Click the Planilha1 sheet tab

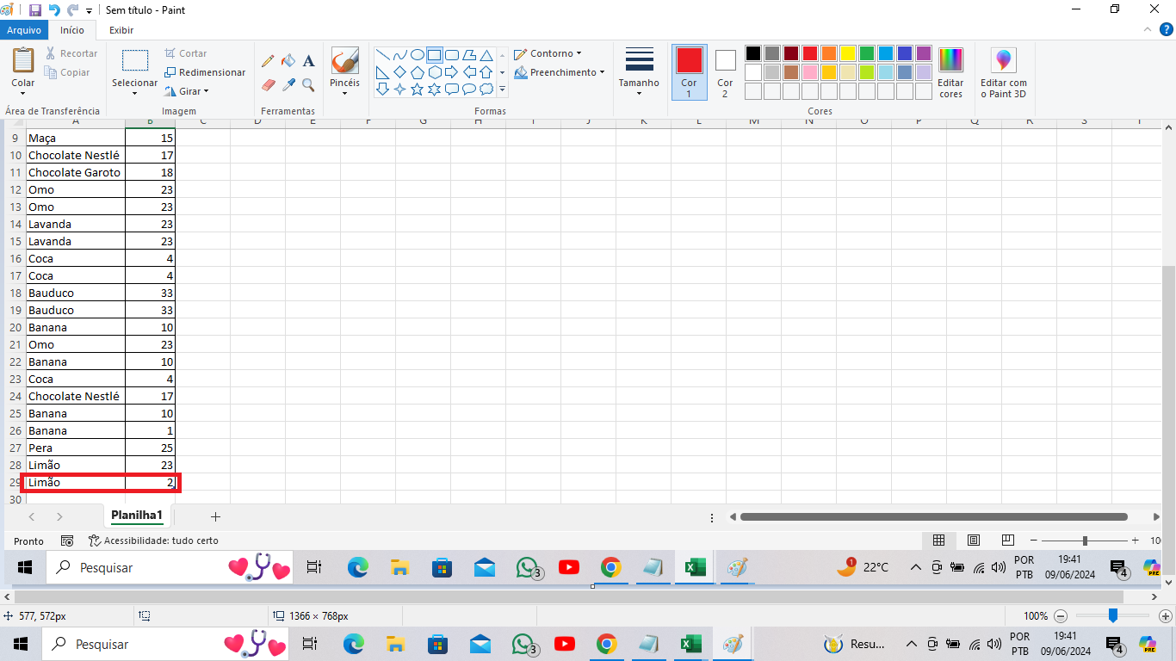click(x=137, y=516)
